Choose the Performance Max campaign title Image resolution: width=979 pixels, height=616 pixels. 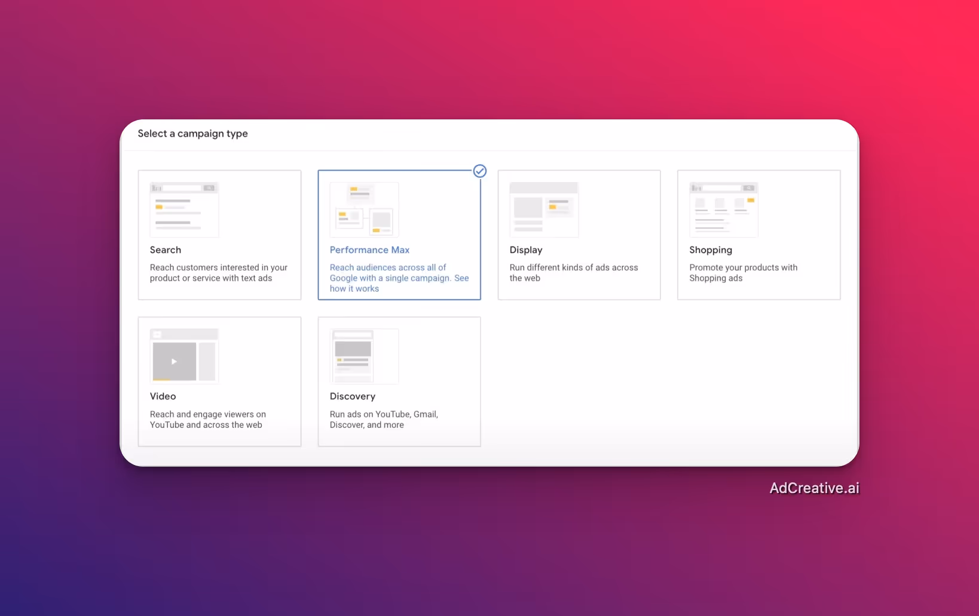[369, 250]
